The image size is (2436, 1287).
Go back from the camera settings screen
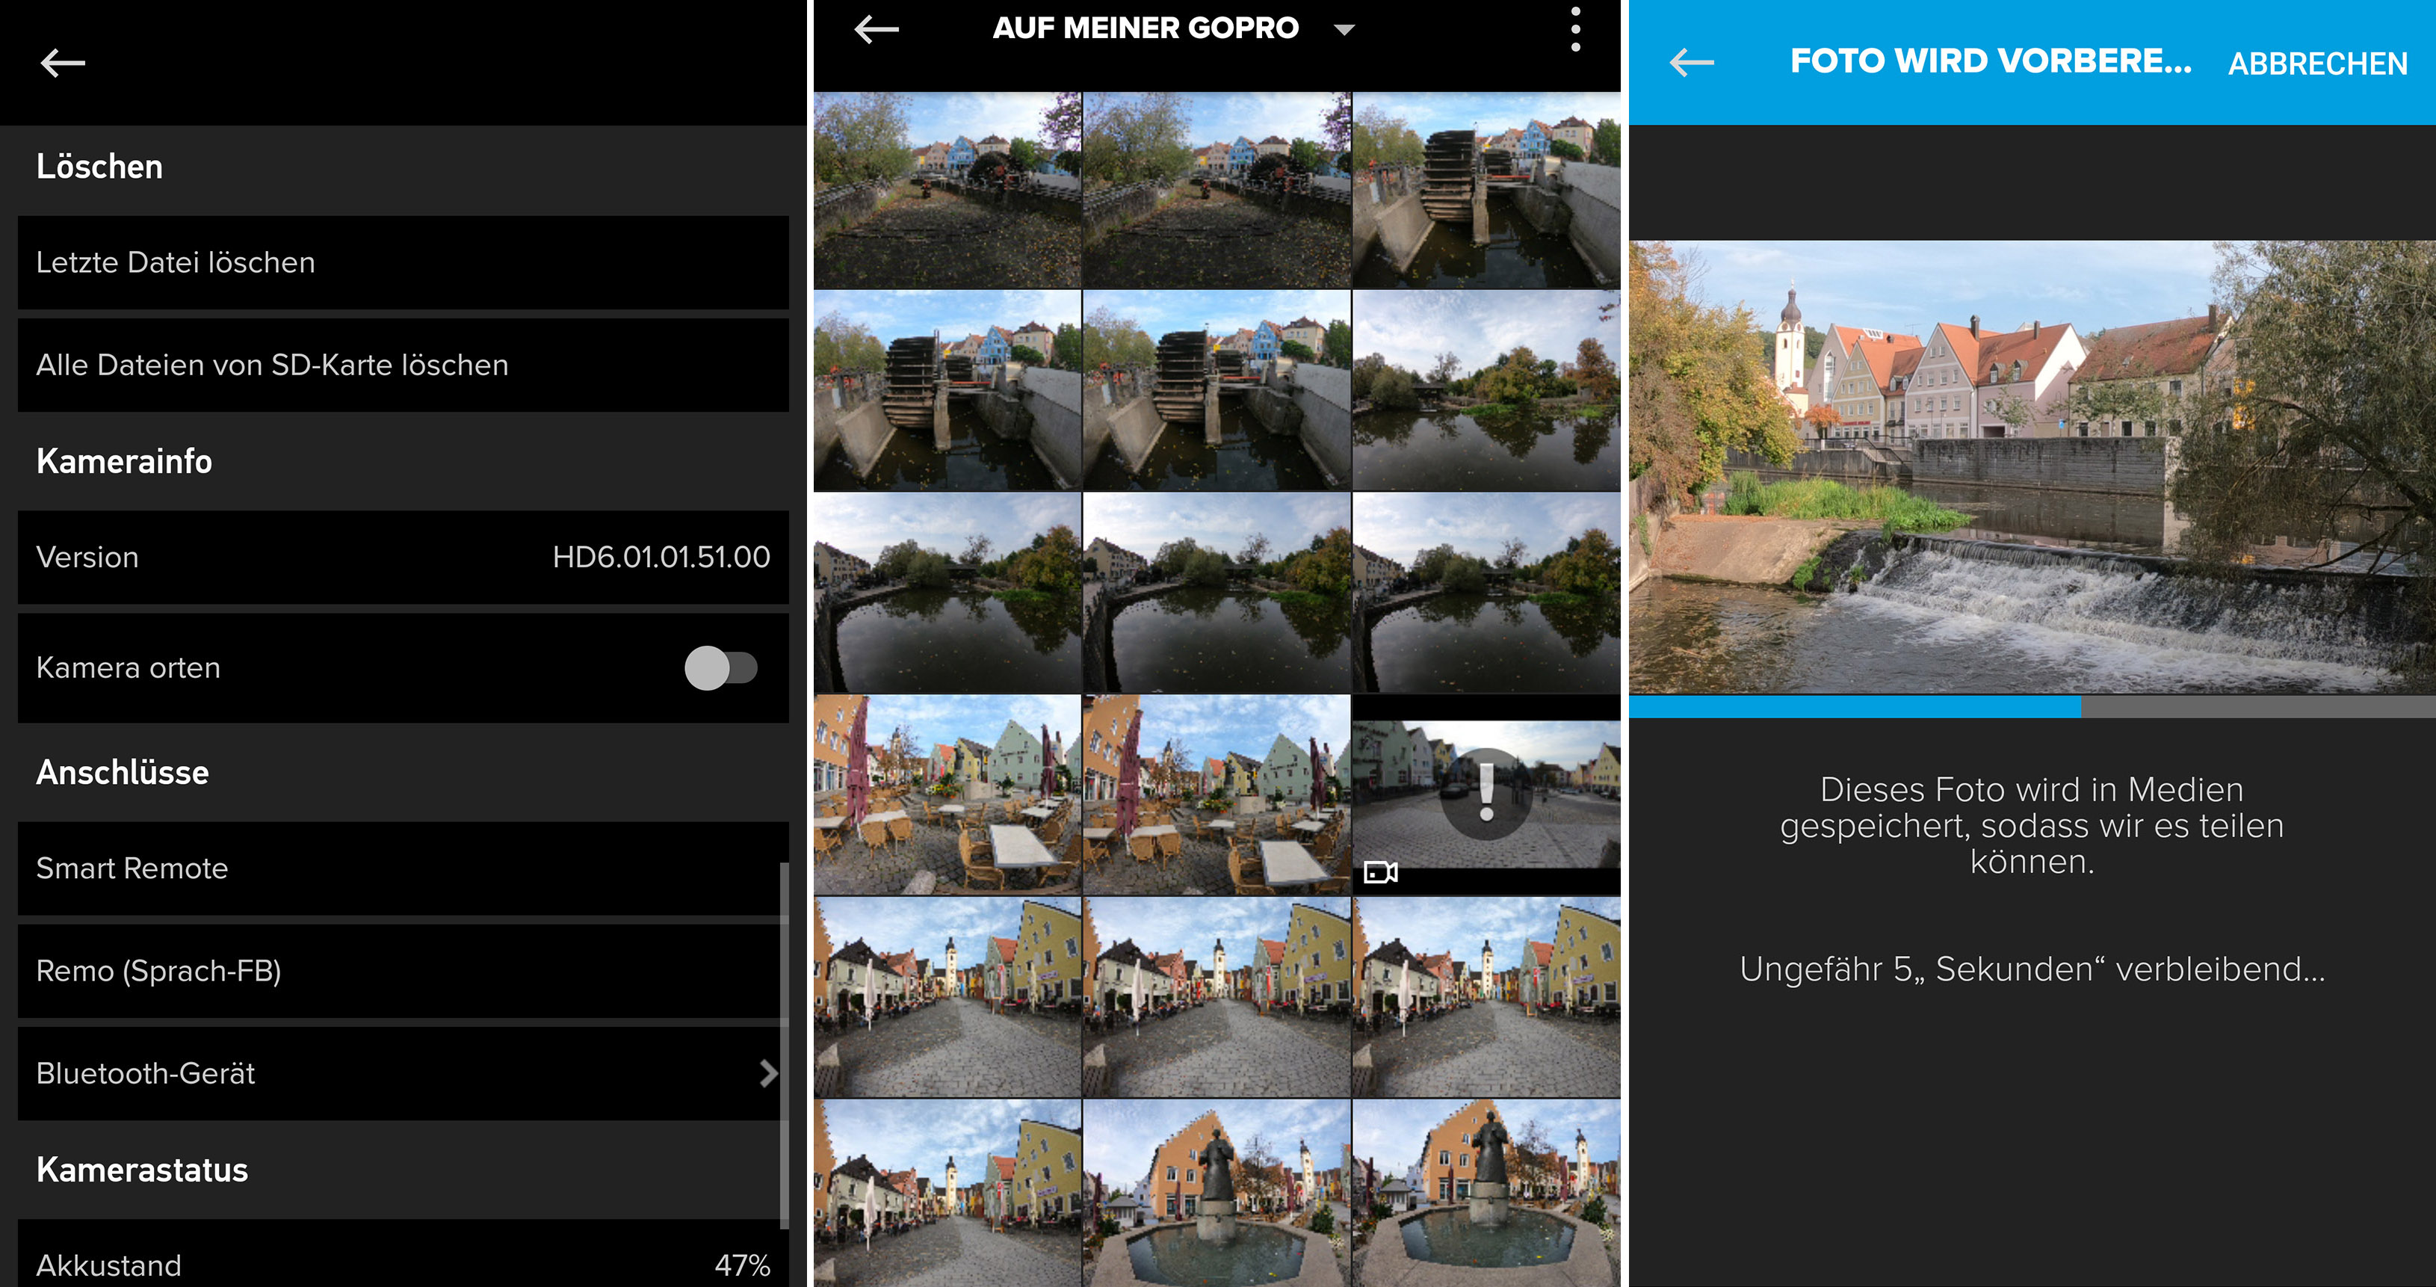pos(63,64)
